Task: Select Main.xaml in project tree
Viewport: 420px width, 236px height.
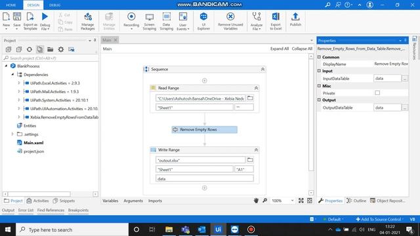Action: pos(33,143)
